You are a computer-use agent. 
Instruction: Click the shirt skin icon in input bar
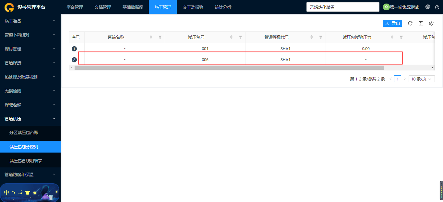click(28, 192)
